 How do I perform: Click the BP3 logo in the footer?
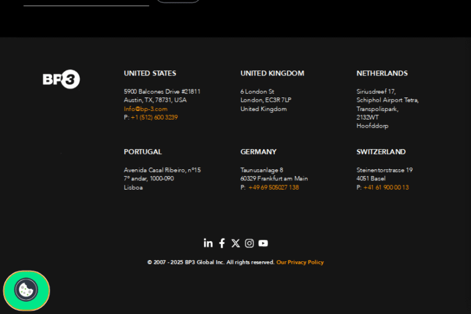pos(61,79)
